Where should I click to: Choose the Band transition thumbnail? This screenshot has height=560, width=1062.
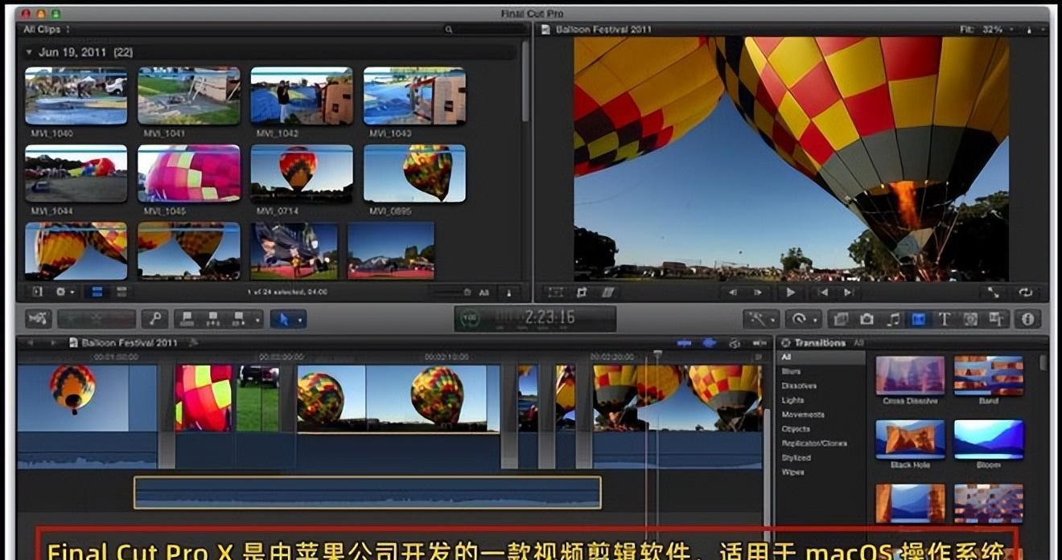pyautogui.click(x=989, y=375)
